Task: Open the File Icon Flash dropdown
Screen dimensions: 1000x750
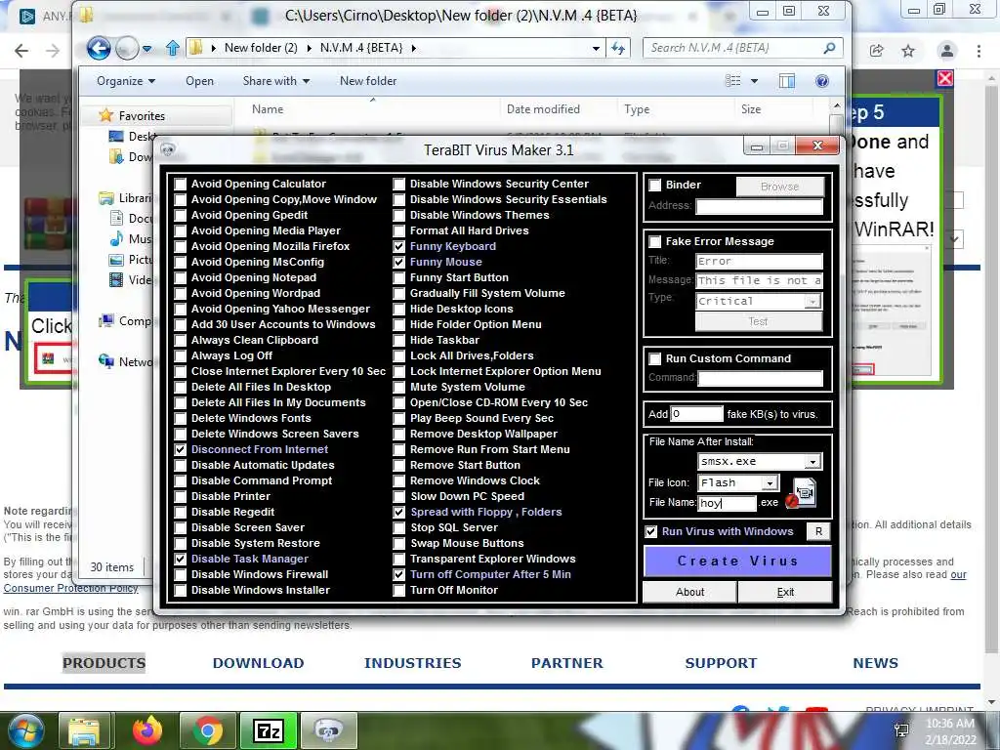Action: click(771, 483)
